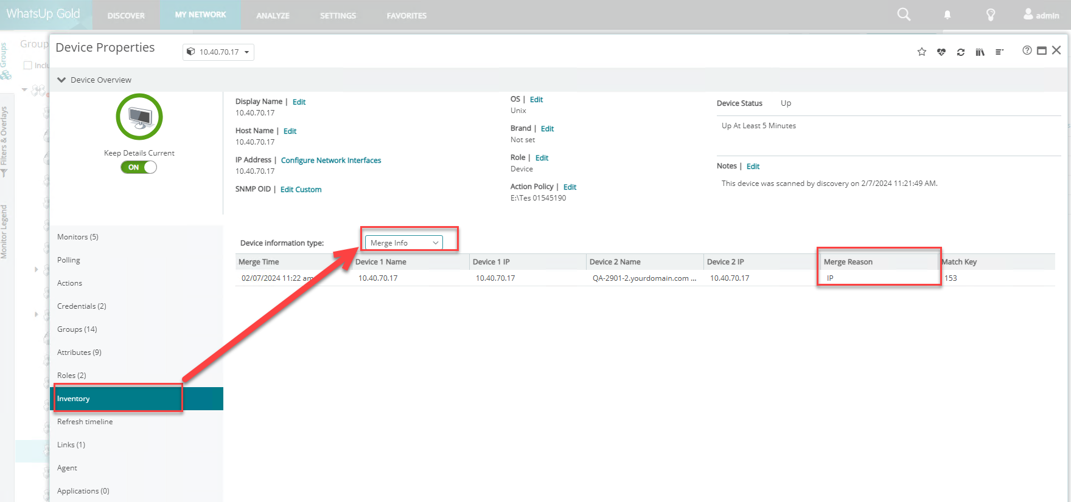Open Filters & Overlays side tab
Image resolution: width=1071 pixels, height=502 pixels.
pyautogui.click(x=4, y=142)
